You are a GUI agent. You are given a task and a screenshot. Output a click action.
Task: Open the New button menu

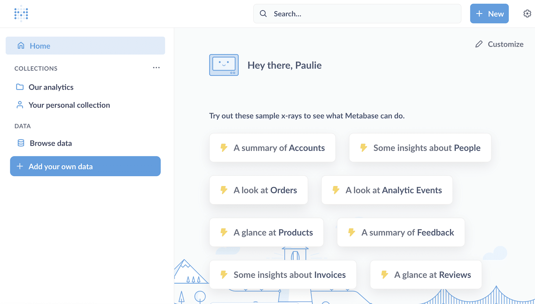[x=489, y=14]
